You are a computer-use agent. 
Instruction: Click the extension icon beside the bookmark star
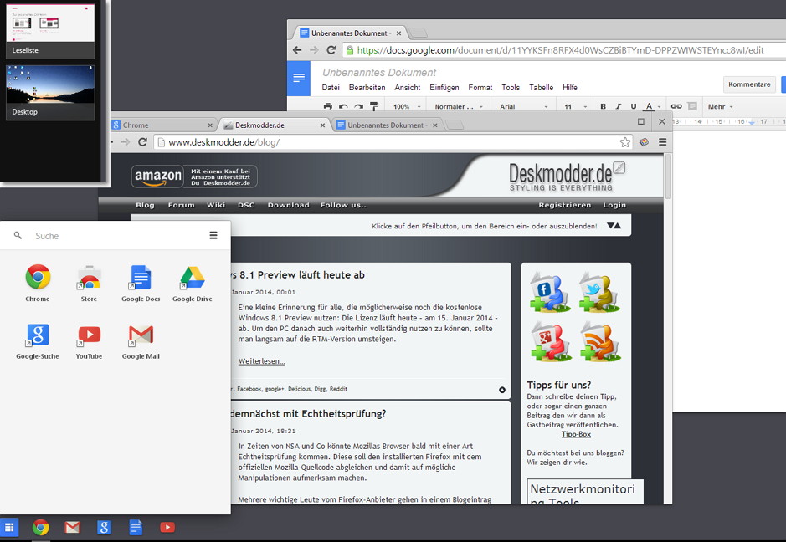[645, 142]
